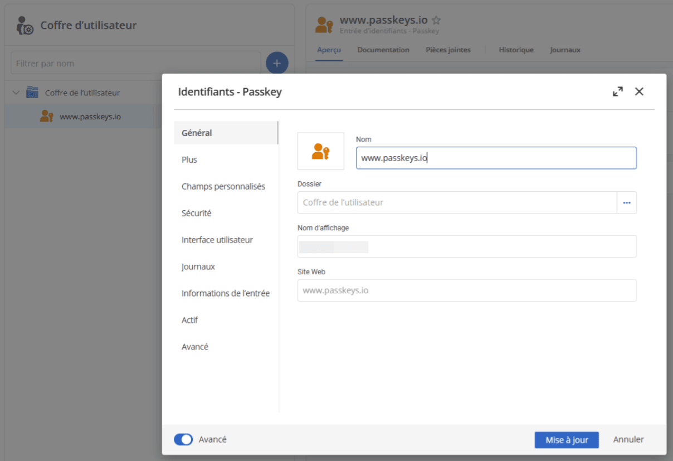Image resolution: width=673 pixels, height=461 pixels.
Task: Close the Identifiants - Passkey dialog
Action: pyautogui.click(x=639, y=92)
